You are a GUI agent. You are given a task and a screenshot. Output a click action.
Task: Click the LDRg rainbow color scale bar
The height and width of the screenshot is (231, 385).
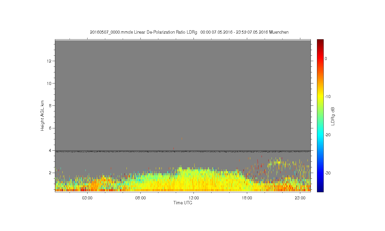pos(320,115)
